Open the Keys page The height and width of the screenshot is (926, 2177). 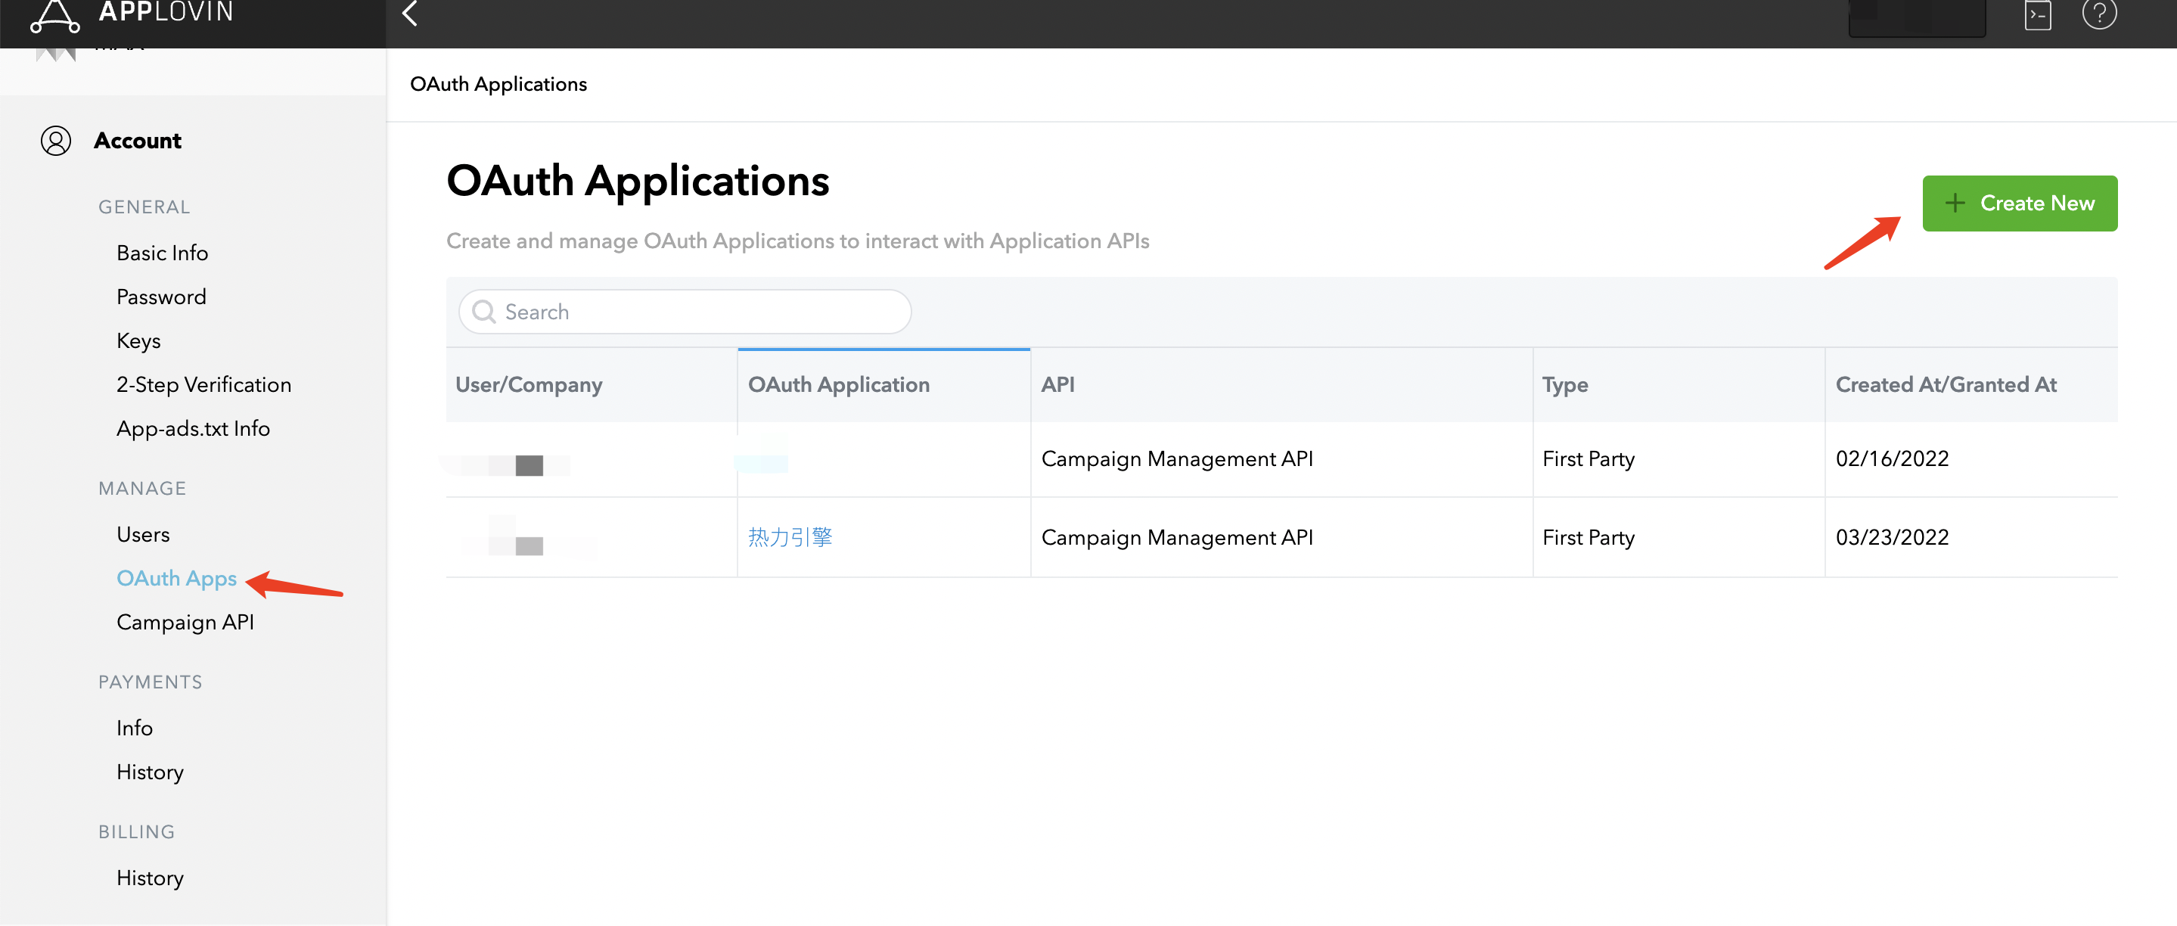(x=138, y=340)
